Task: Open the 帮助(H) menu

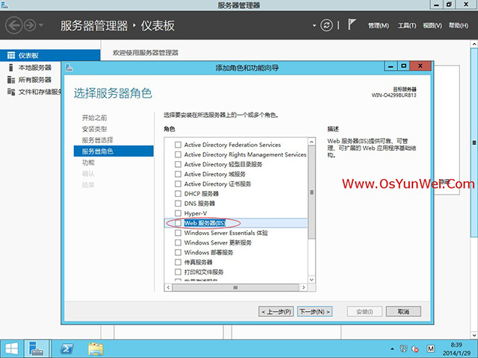Action: (459, 25)
